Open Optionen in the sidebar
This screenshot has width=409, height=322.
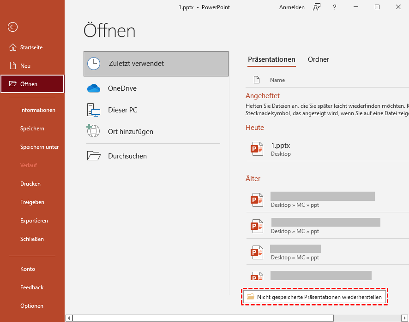pos(32,306)
